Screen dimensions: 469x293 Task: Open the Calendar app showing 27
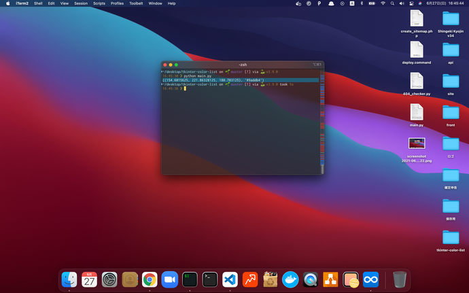[x=89, y=279]
